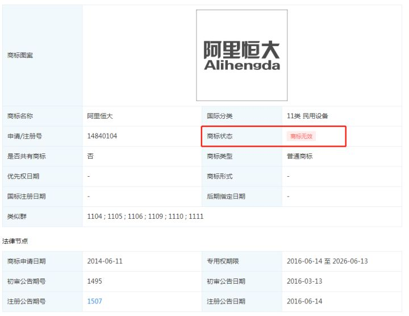Select the 后期指定日期 label
409x316 pixels.
(226, 197)
